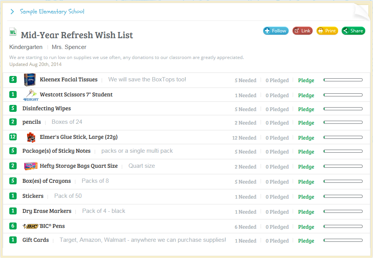Click the Elmer's Glue Stick product image

tap(31, 137)
